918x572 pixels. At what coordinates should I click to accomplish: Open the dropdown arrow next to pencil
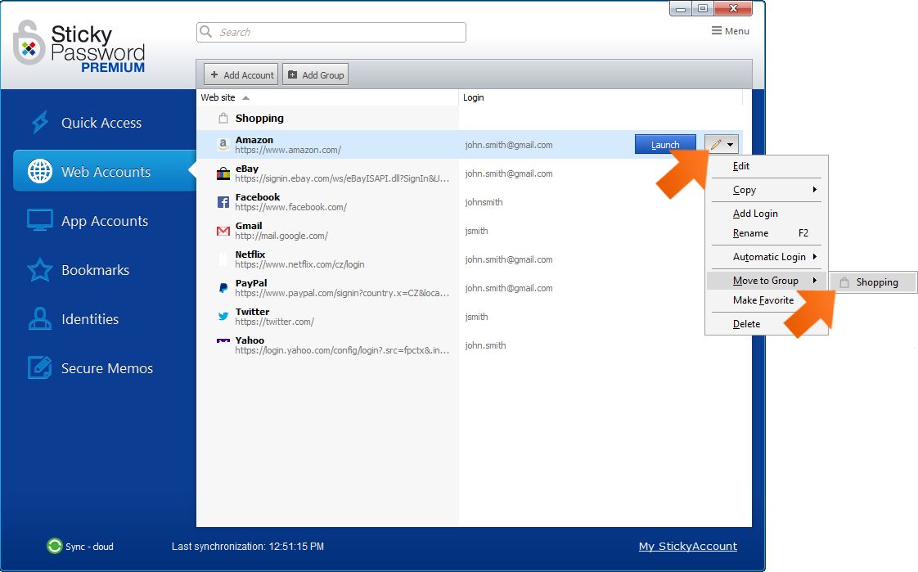point(730,145)
